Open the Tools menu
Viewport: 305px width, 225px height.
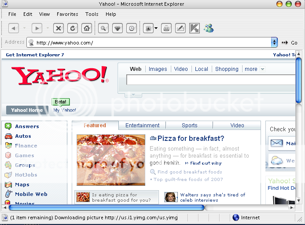pos(92,14)
